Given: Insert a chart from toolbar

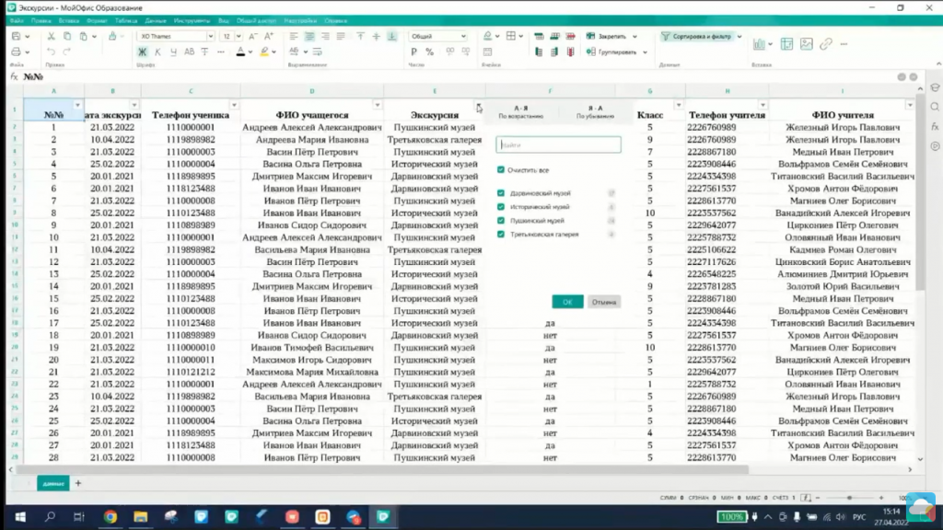Looking at the screenshot, I should coord(760,44).
